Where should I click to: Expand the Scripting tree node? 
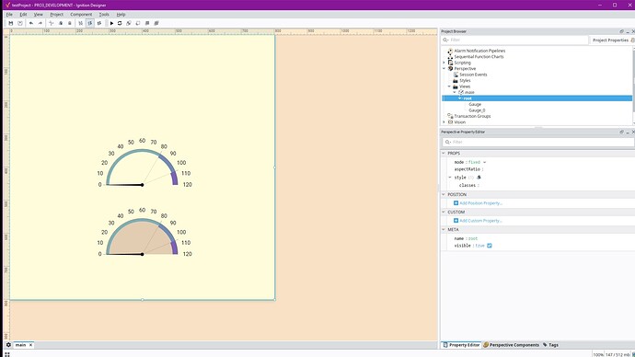(x=444, y=63)
